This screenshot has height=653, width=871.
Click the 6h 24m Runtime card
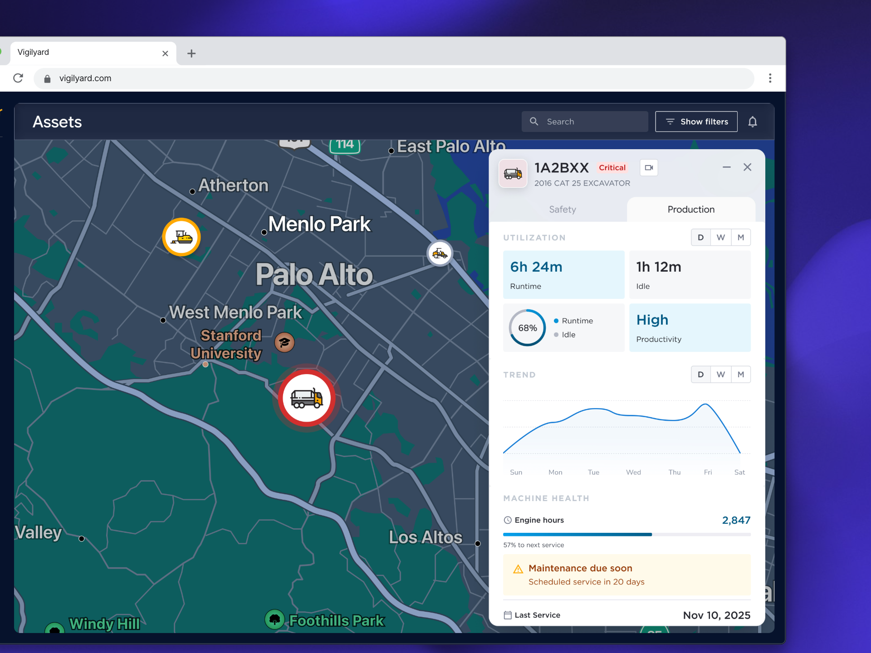point(564,275)
